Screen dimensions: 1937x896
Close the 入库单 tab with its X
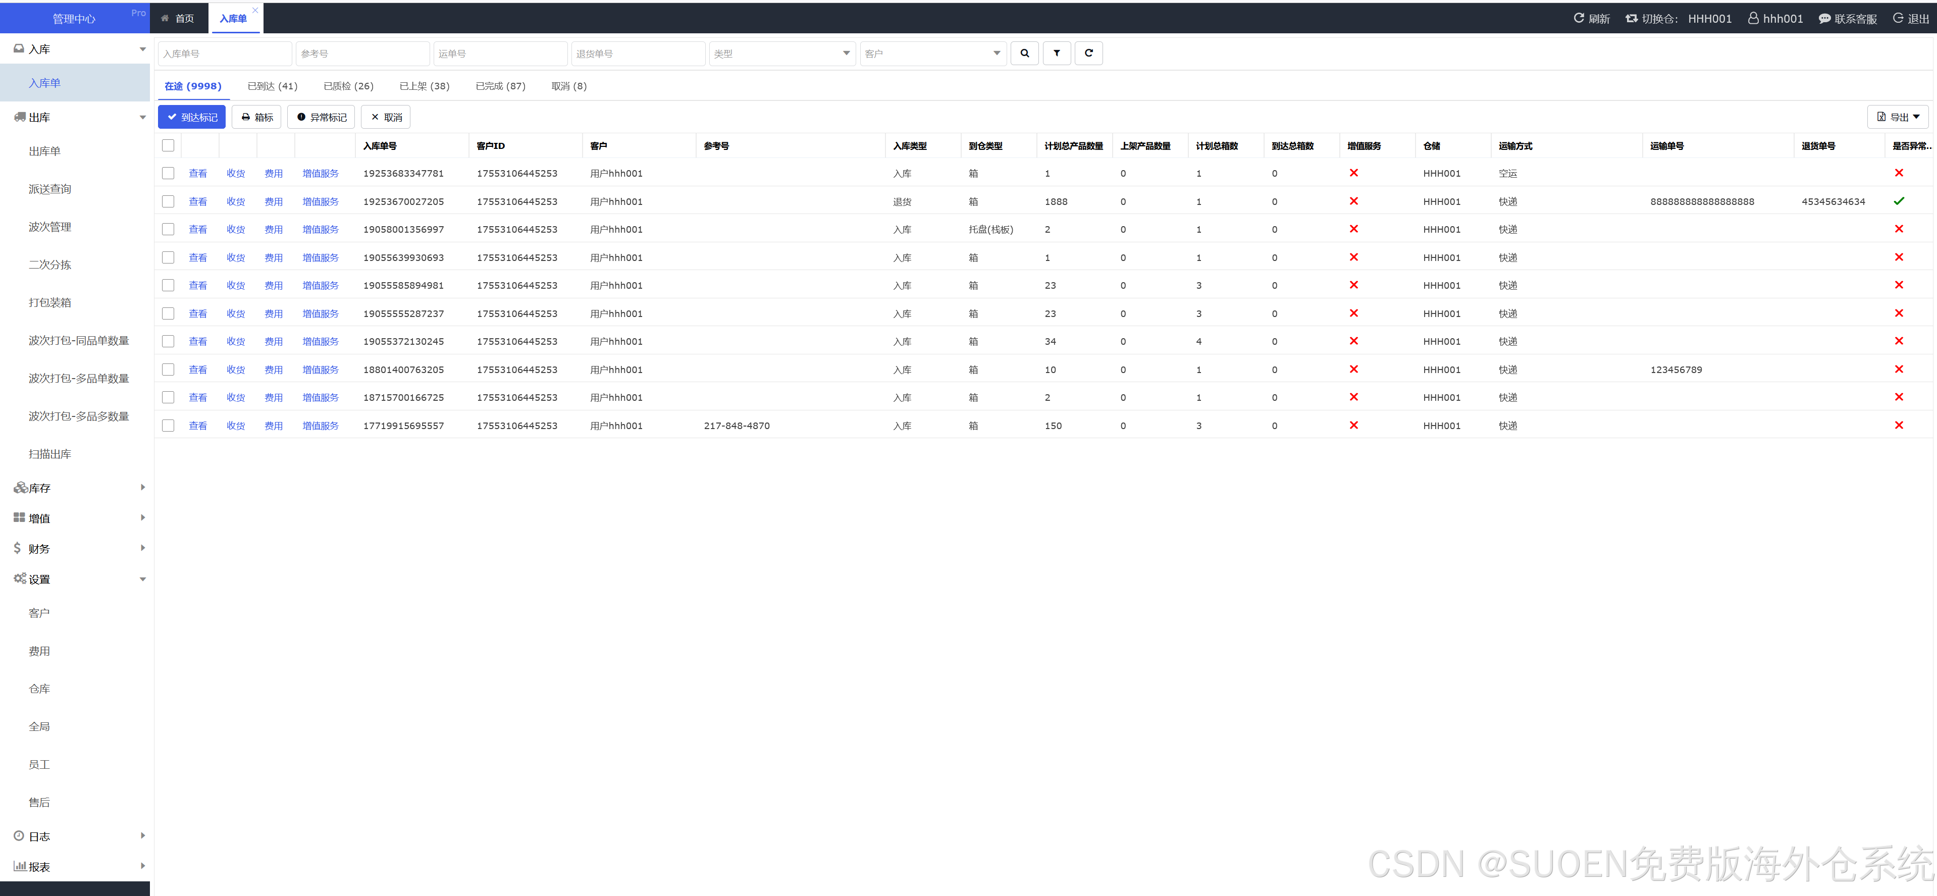[255, 10]
